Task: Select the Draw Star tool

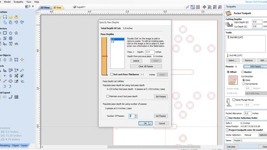Action: [x=16, y=33]
